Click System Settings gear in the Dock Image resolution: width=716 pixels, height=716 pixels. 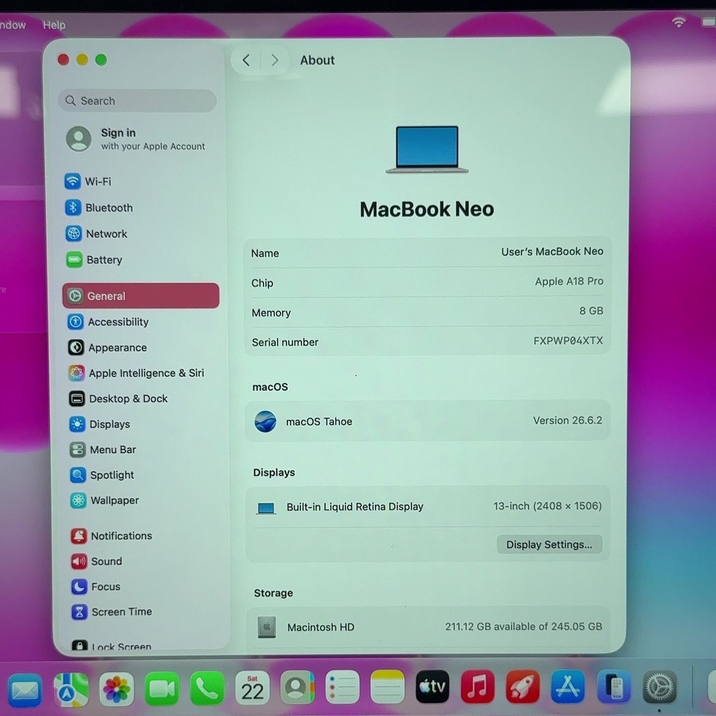[x=660, y=687]
